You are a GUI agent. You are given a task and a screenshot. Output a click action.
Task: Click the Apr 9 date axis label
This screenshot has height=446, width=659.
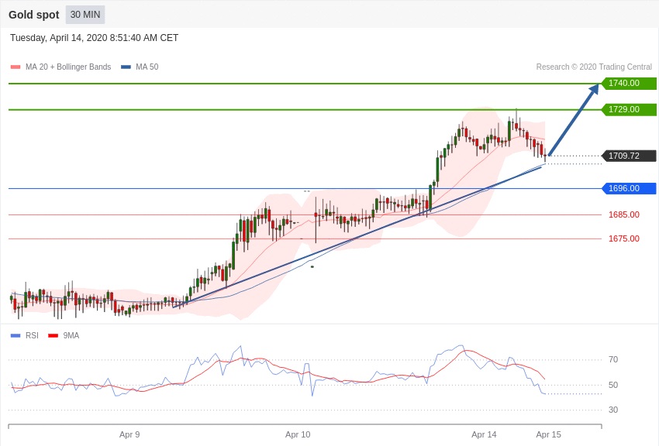(129, 434)
